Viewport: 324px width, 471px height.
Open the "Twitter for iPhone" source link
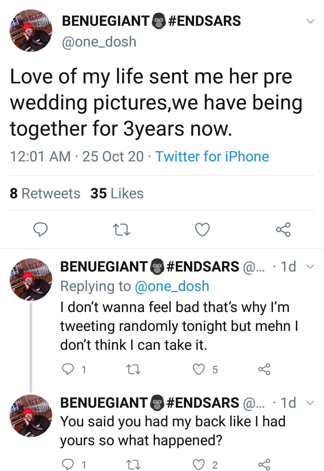[x=212, y=156]
